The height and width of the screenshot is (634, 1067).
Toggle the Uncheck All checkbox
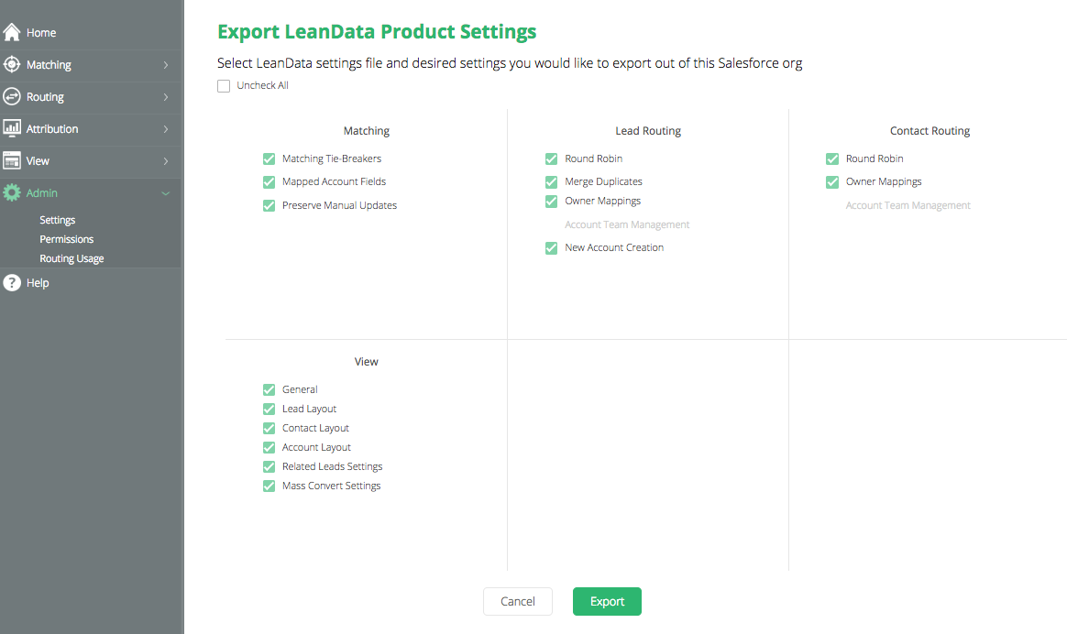pyautogui.click(x=223, y=86)
